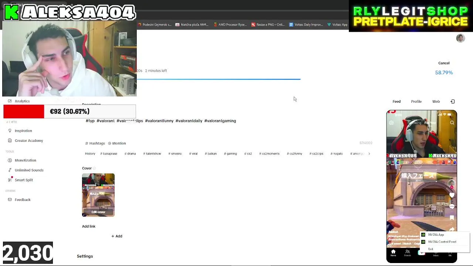Open the Voltaic App bookmark
Viewport: 473px width, 266px height.
click(x=337, y=25)
